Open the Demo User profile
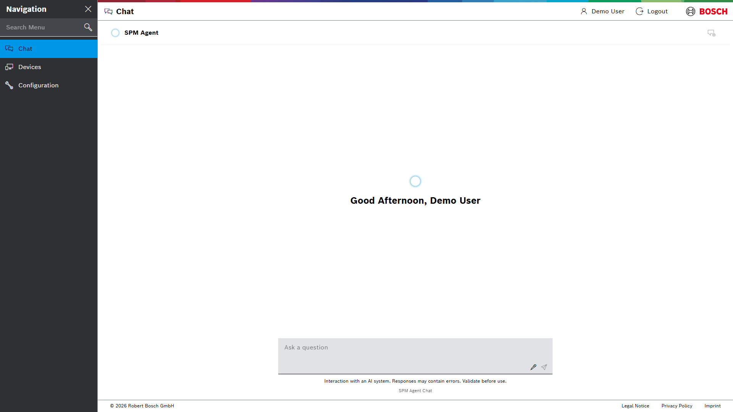This screenshot has width=733, height=412. [x=602, y=11]
